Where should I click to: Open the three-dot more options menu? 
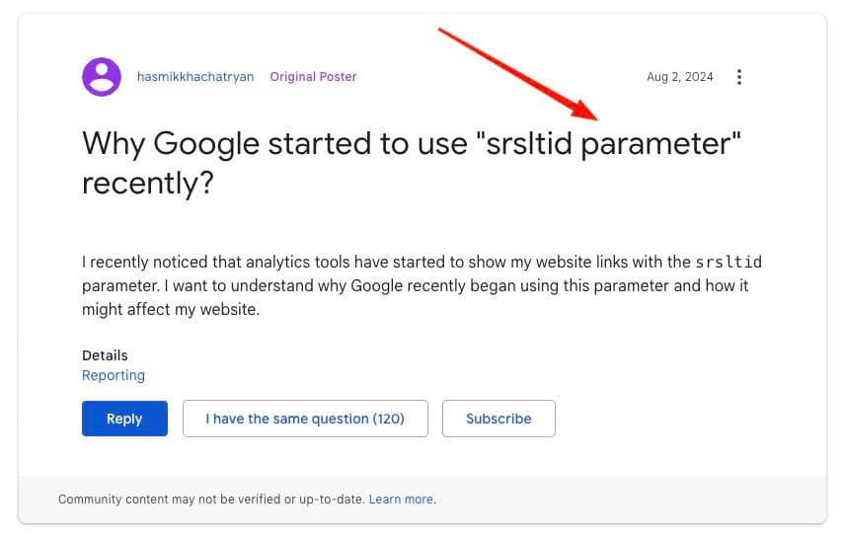739,77
